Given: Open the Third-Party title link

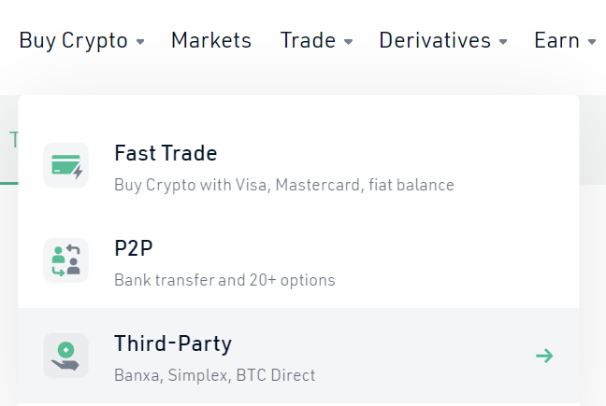Looking at the screenshot, I should [173, 343].
